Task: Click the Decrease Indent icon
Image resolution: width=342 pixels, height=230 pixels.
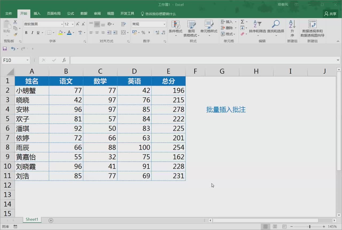Action: (x=109, y=33)
